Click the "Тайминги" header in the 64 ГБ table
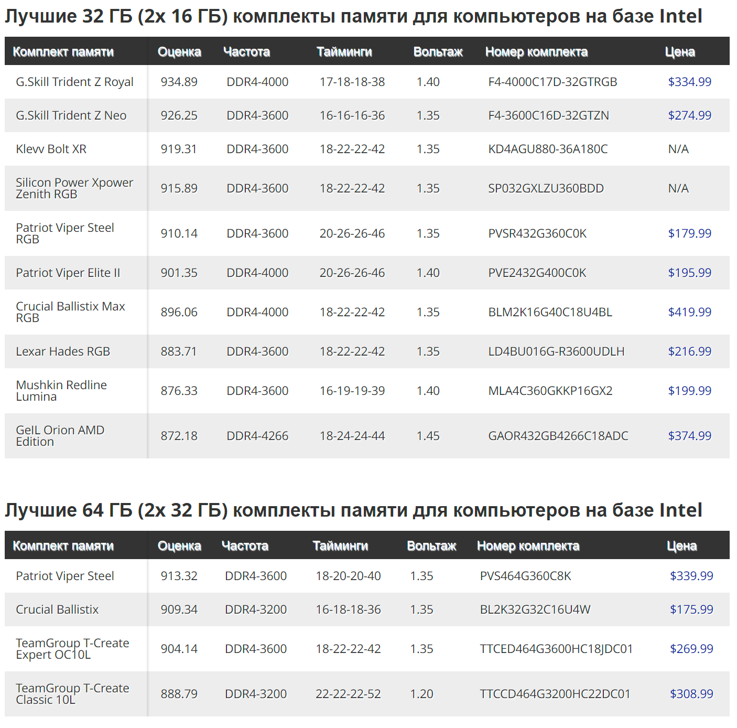Image resolution: width=737 pixels, height=728 pixels. pos(340,546)
